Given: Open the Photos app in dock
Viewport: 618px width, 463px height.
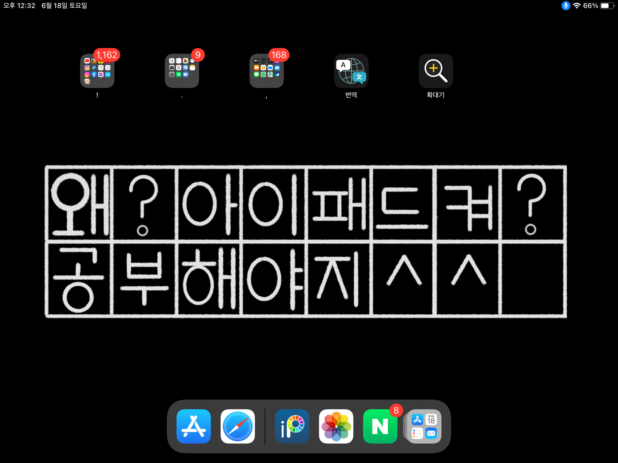Looking at the screenshot, I should click(336, 426).
